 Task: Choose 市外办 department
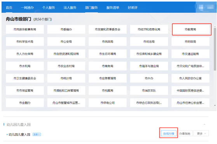tap(149, 79)
